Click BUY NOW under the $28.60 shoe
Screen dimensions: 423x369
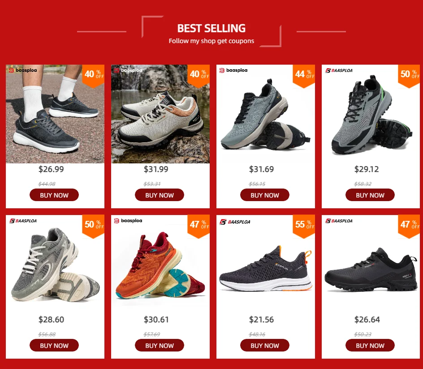tap(54, 345)
